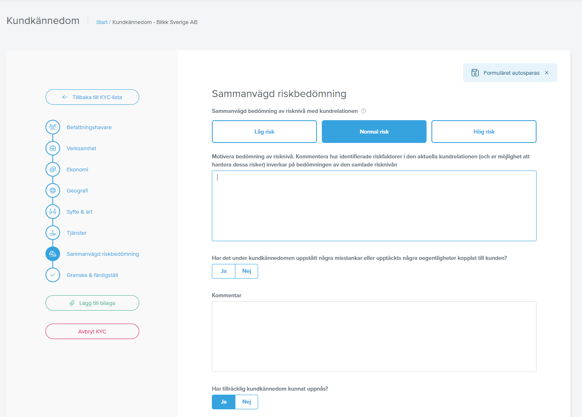Open Sammanvägd riskbedömning step label
This screenshot has width=582, height=417.
(x=103, y=254)
